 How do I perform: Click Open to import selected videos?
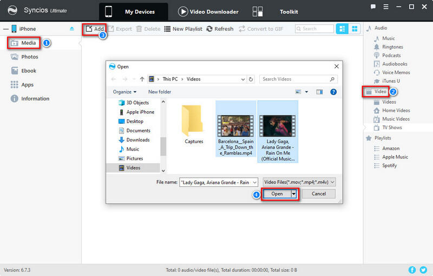(x=277, y=194)
